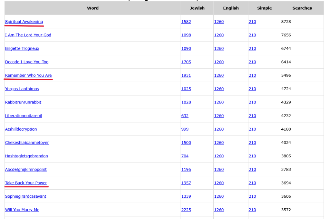Select the Hashtagletsgobrandon link
Viewport: 330px width, 219px height.
pos(26,156)
